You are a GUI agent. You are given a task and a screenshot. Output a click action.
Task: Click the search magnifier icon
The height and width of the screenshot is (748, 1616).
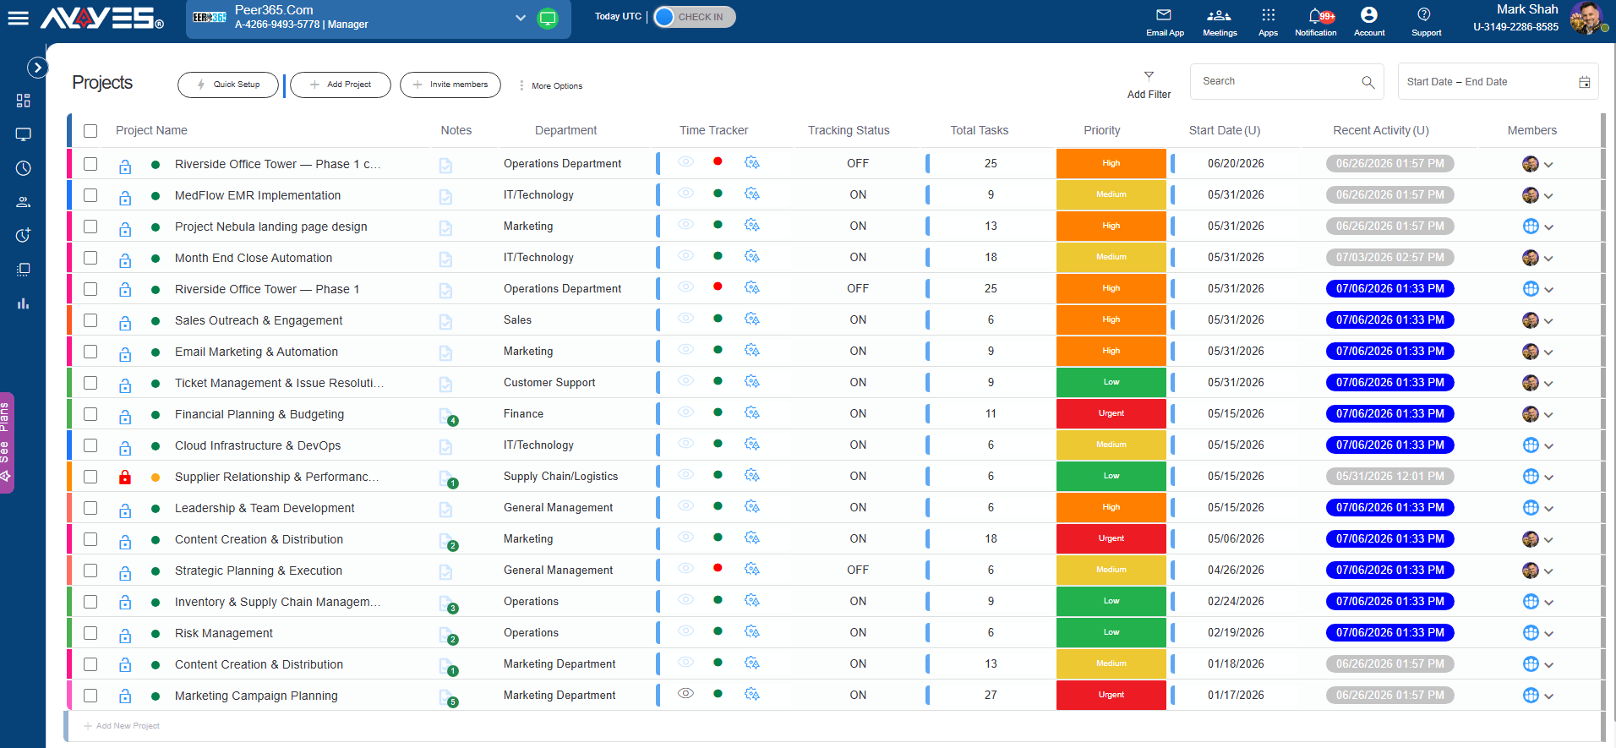point(1368,82)
